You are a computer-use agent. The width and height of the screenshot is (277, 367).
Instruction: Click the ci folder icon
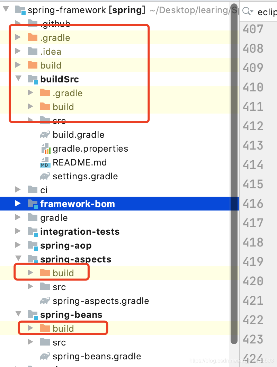(33, 190)
